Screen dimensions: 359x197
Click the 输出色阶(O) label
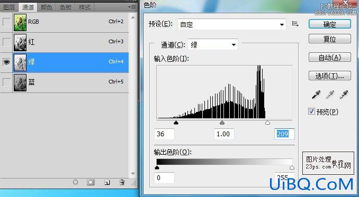click(x=173, y=152)
